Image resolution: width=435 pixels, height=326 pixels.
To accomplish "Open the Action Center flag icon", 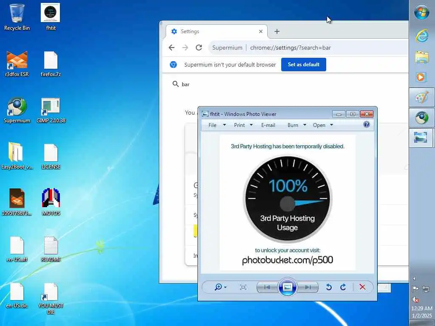I will [x=415, y=289].
